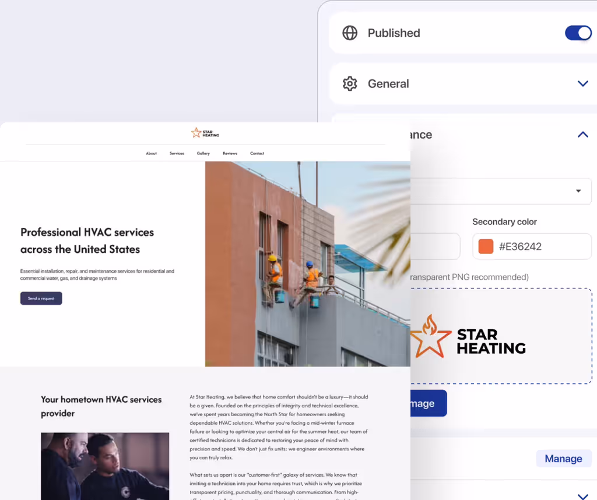Open the Gallery nav link
The image size is (597, 500).
click(203, 153)
